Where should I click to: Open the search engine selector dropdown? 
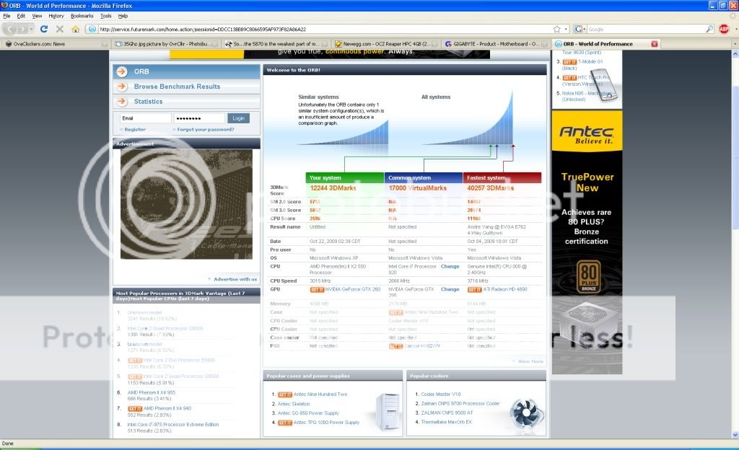click(x=580, y=29)
